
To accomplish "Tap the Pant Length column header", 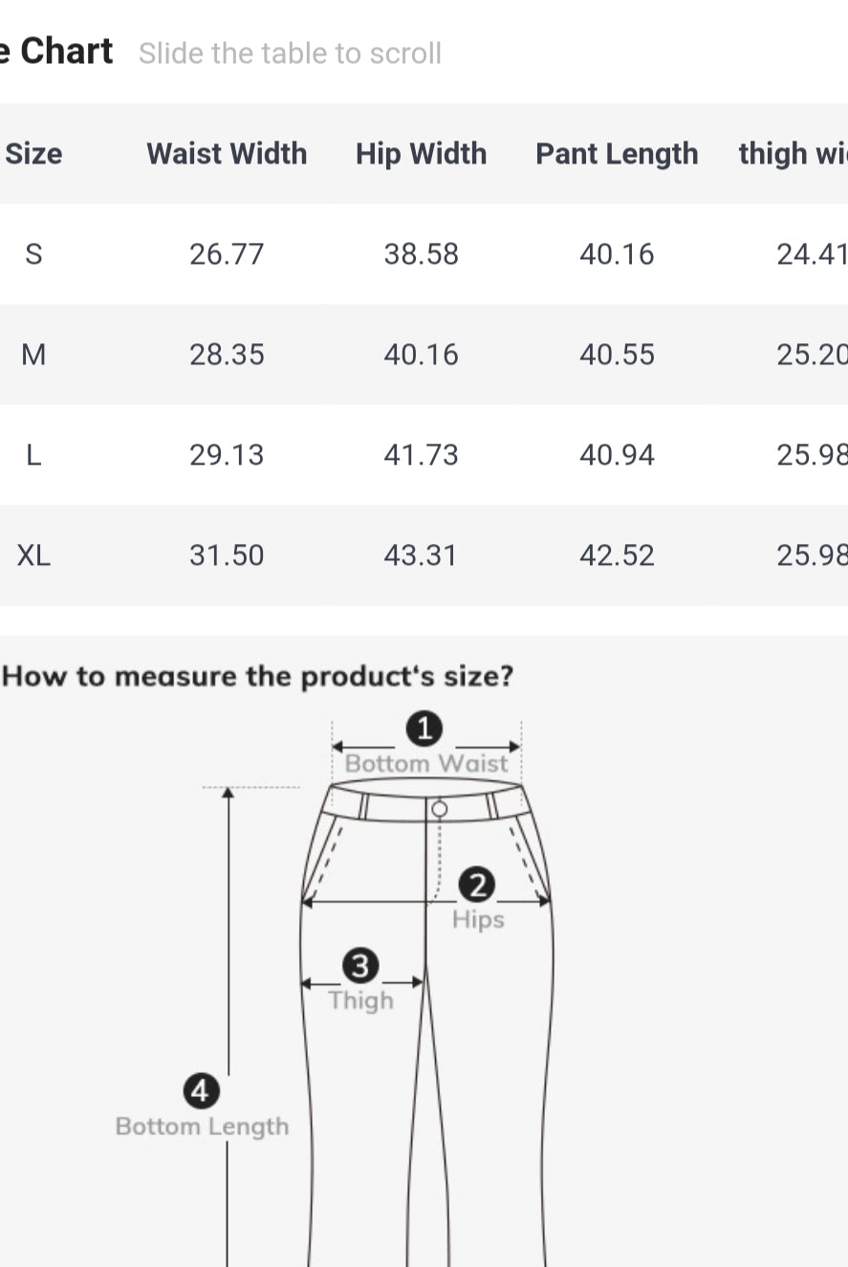I will (617, 154).
